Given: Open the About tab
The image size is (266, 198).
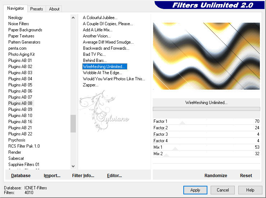Looking at the screenshot, I should (54, 9).
